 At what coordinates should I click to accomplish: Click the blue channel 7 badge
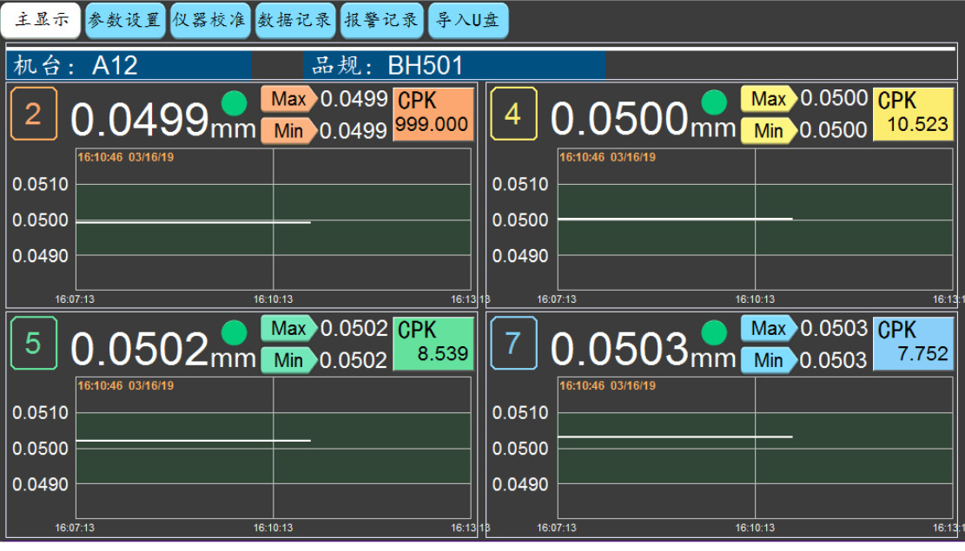(x=512, y=343)
